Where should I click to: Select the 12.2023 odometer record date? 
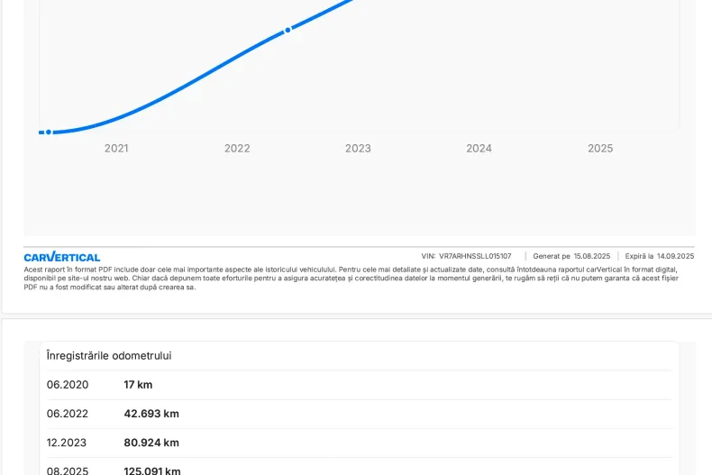coord(68,443)
